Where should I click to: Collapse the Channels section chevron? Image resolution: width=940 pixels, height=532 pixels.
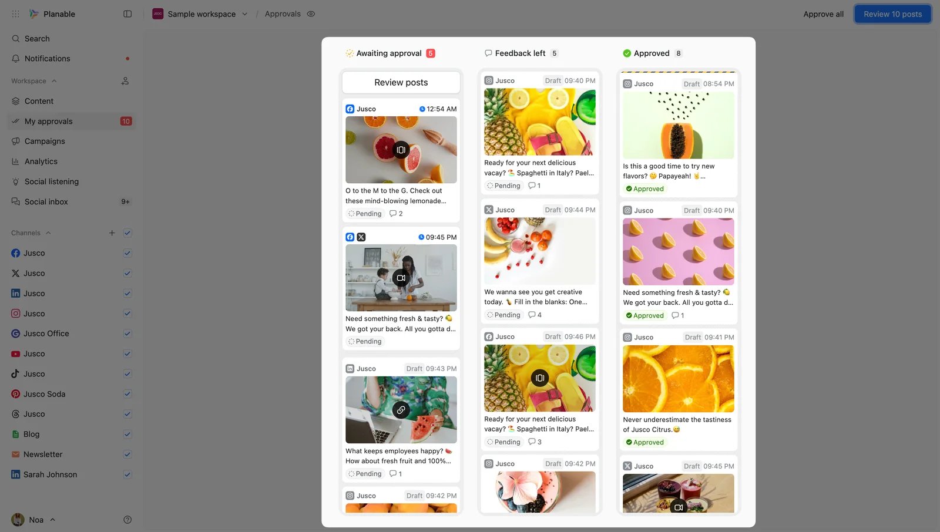48,233
